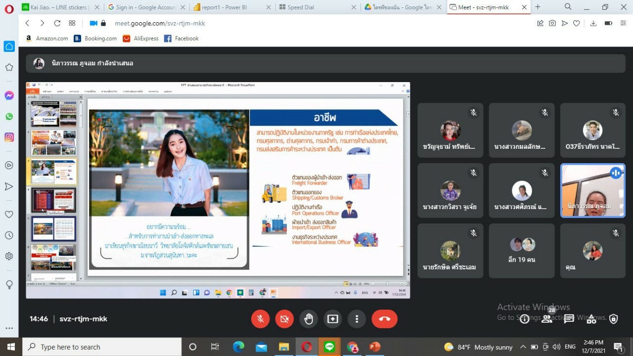
Task: Open WhatsApp from the Opera sidebar
Action: click(x=9, y=117)
